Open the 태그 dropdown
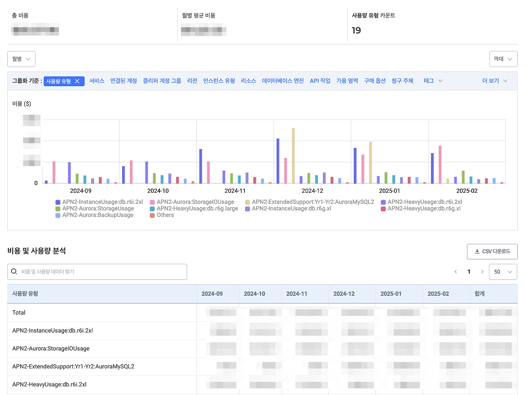Screen dimensions: 525x395 [432, 81]
